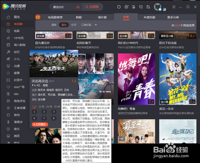Click the hot search trending bars icon

point(78,7)
